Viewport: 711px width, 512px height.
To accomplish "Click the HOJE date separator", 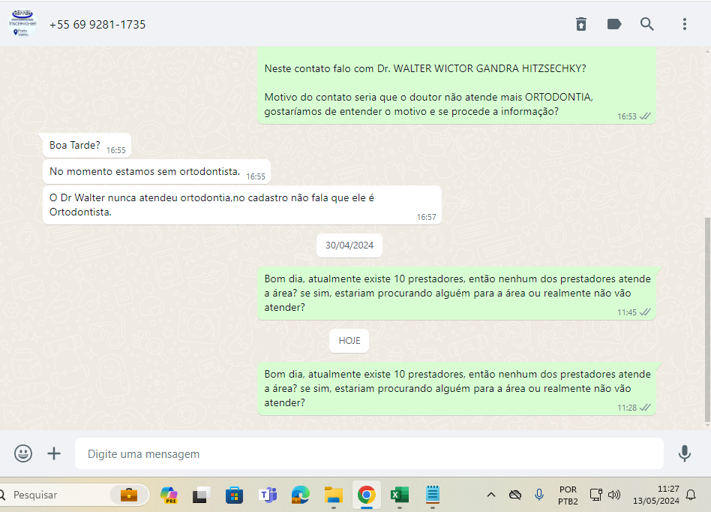I will coord(349,340).
